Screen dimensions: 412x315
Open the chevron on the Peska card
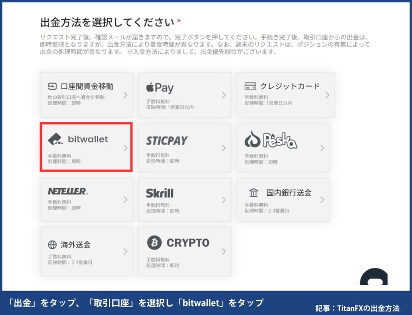pyautogui.click(x=322, y=148)
